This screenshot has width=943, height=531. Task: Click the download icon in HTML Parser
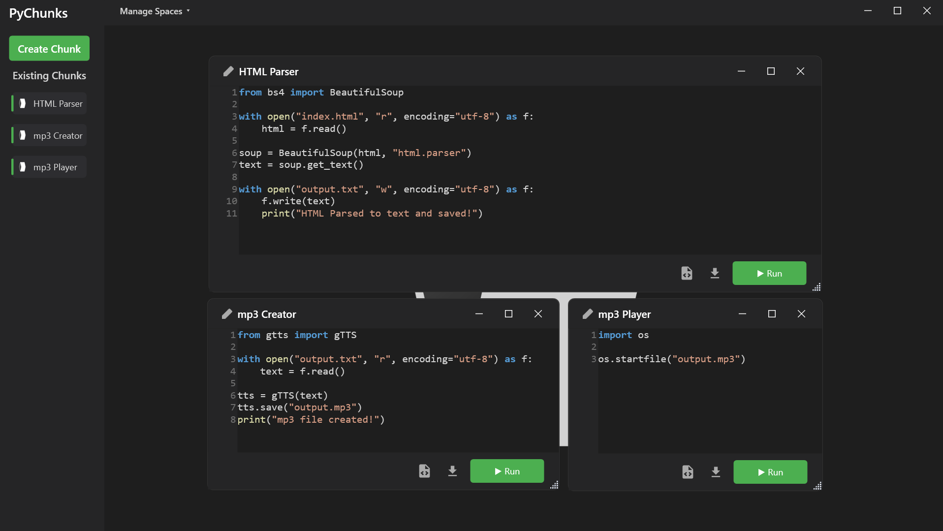(x=715, y=273)
